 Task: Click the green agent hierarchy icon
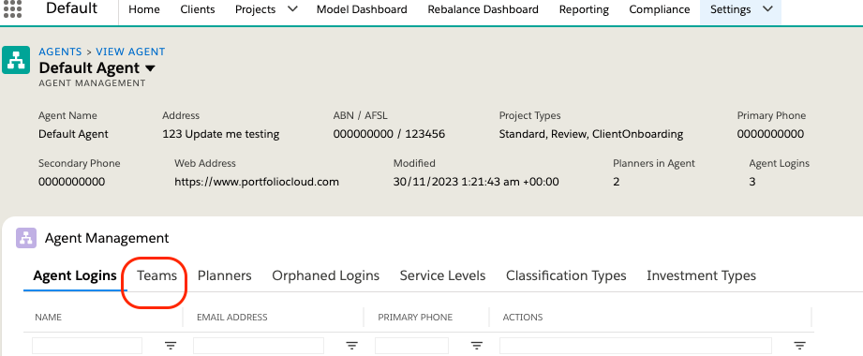pyautogui.click(x=16, y=60)
